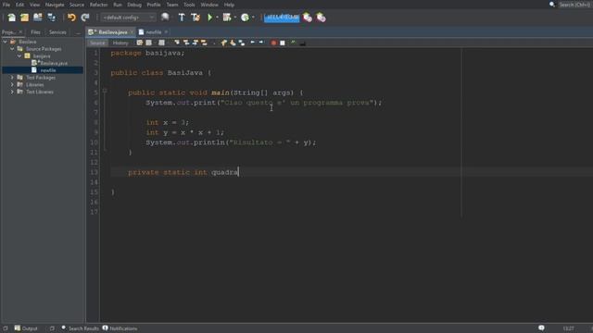
Task: Click the New File toolbar icon
Action: pos(12,18)
